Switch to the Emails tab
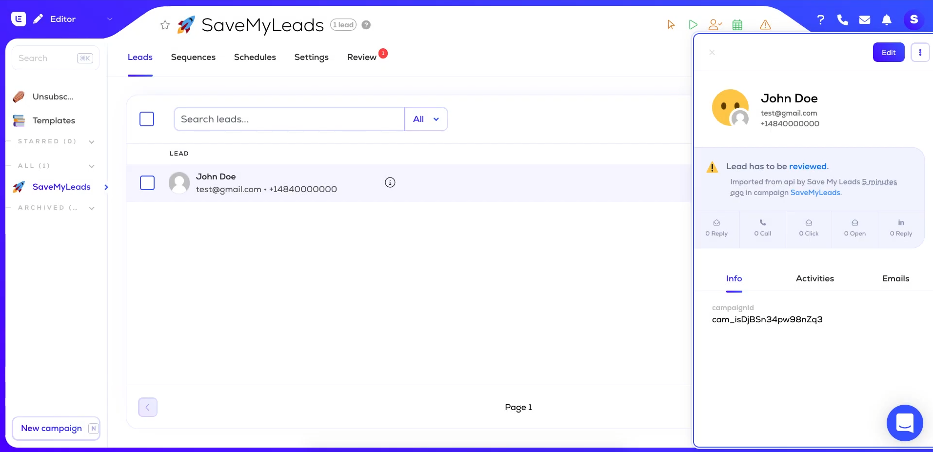Viewport: 933px width, 452px height. click(895, 278)
